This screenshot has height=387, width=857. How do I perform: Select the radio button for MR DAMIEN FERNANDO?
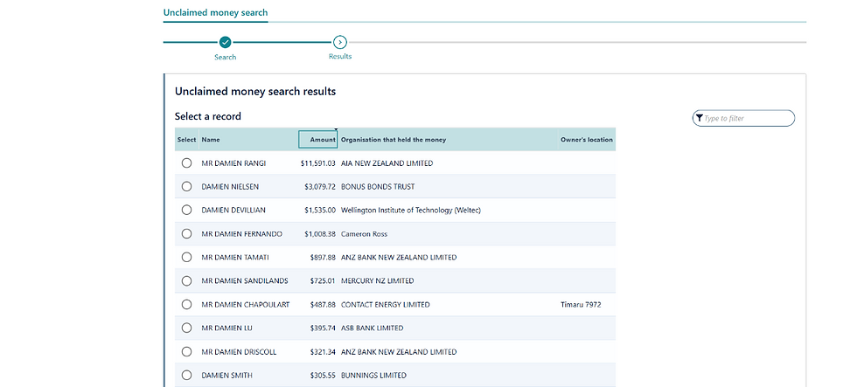pos(186,233)
